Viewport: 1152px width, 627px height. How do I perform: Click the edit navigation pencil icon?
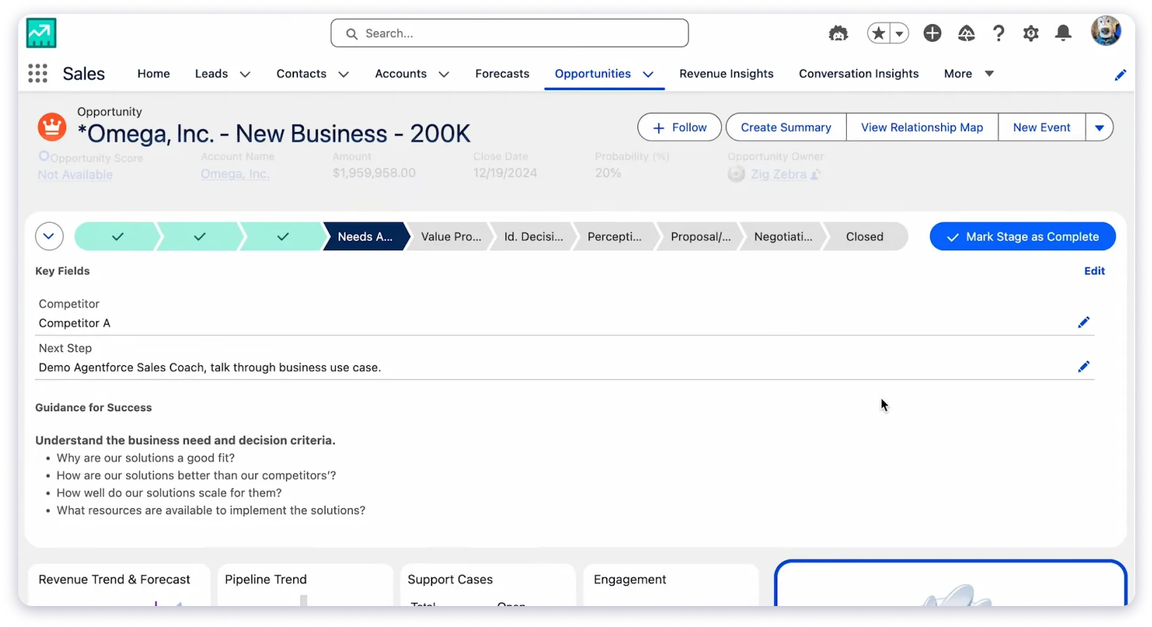click(1120, 75)
